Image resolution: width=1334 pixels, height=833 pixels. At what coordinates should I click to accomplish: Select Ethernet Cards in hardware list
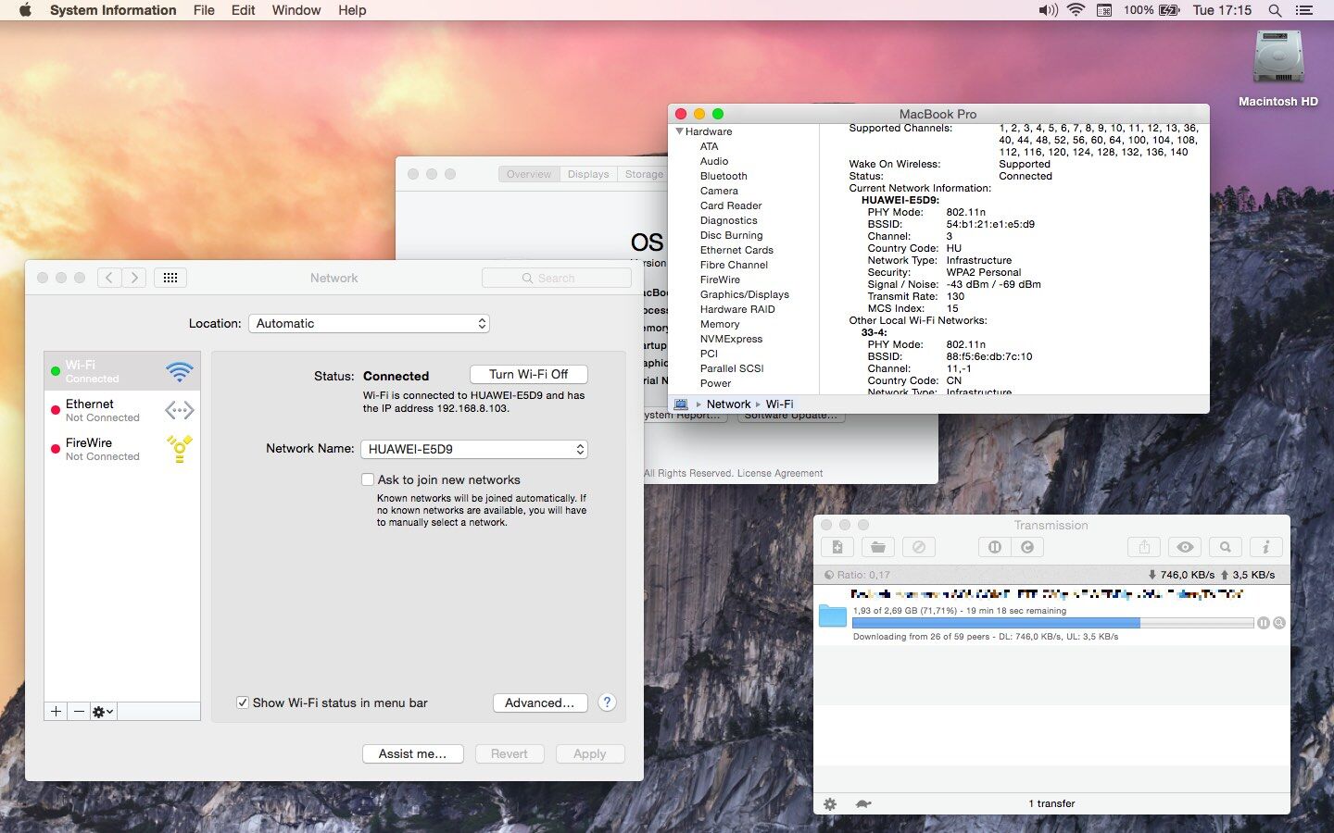click(x=736, y=250)
